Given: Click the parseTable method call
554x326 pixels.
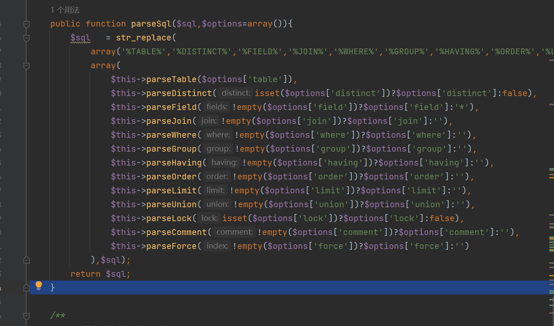Looking at the screenshot, I should 171,79.
